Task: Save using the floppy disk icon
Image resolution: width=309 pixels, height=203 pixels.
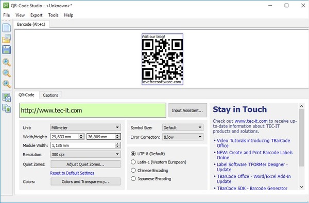Action: coord(7,49)
